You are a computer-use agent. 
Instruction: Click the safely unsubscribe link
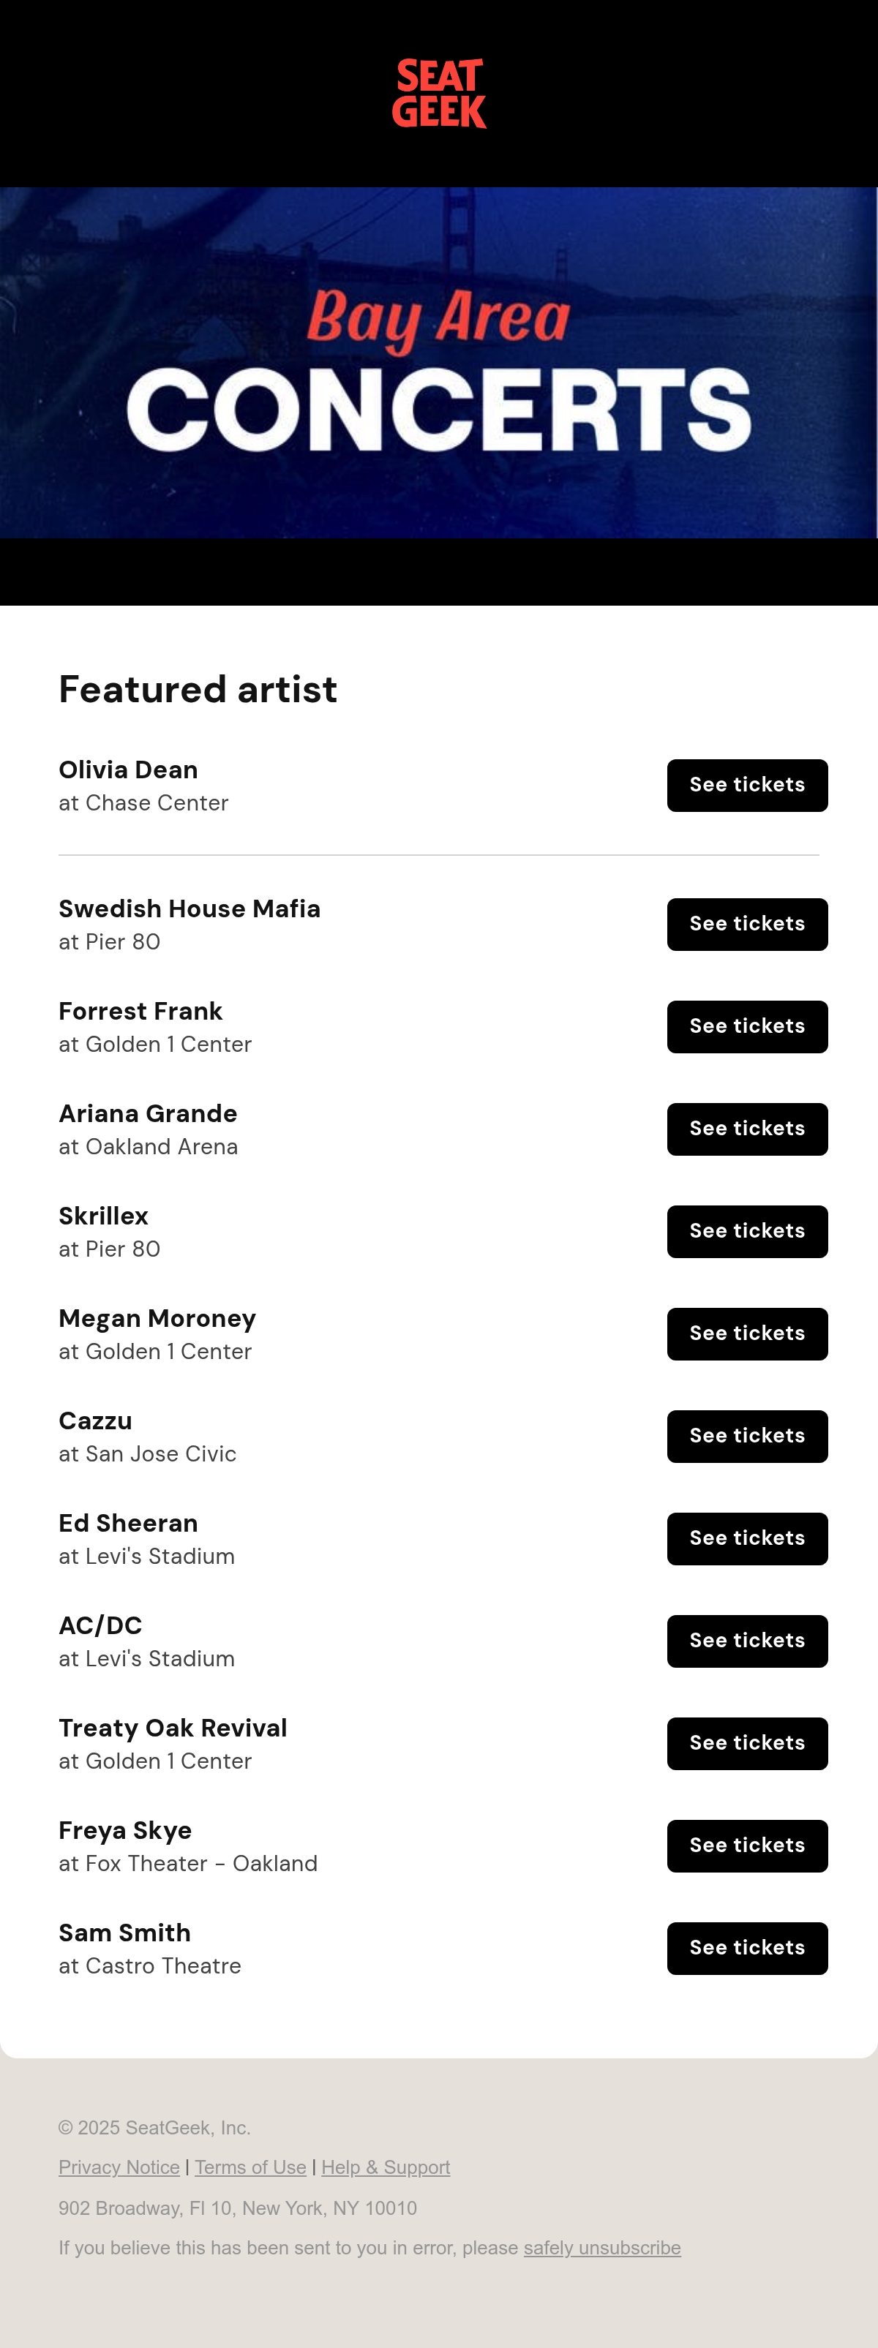(x=601, y=2248)
